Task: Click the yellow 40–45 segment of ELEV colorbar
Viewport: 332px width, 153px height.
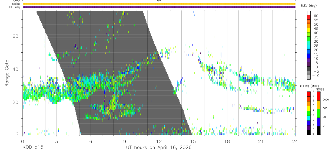Action: pos(309,30)
